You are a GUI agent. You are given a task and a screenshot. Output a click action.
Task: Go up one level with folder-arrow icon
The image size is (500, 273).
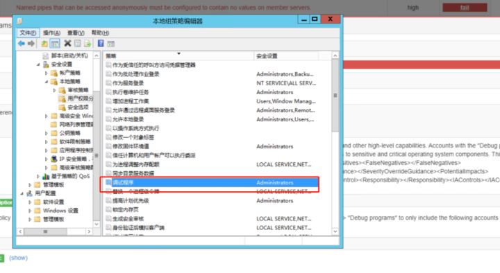coord(44,44)
